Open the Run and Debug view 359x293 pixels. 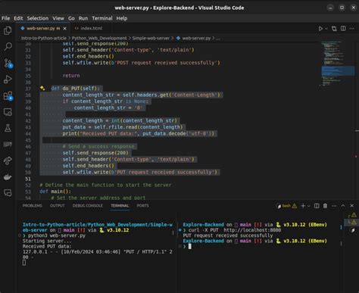pyautogui.click(x=8, y=79)
